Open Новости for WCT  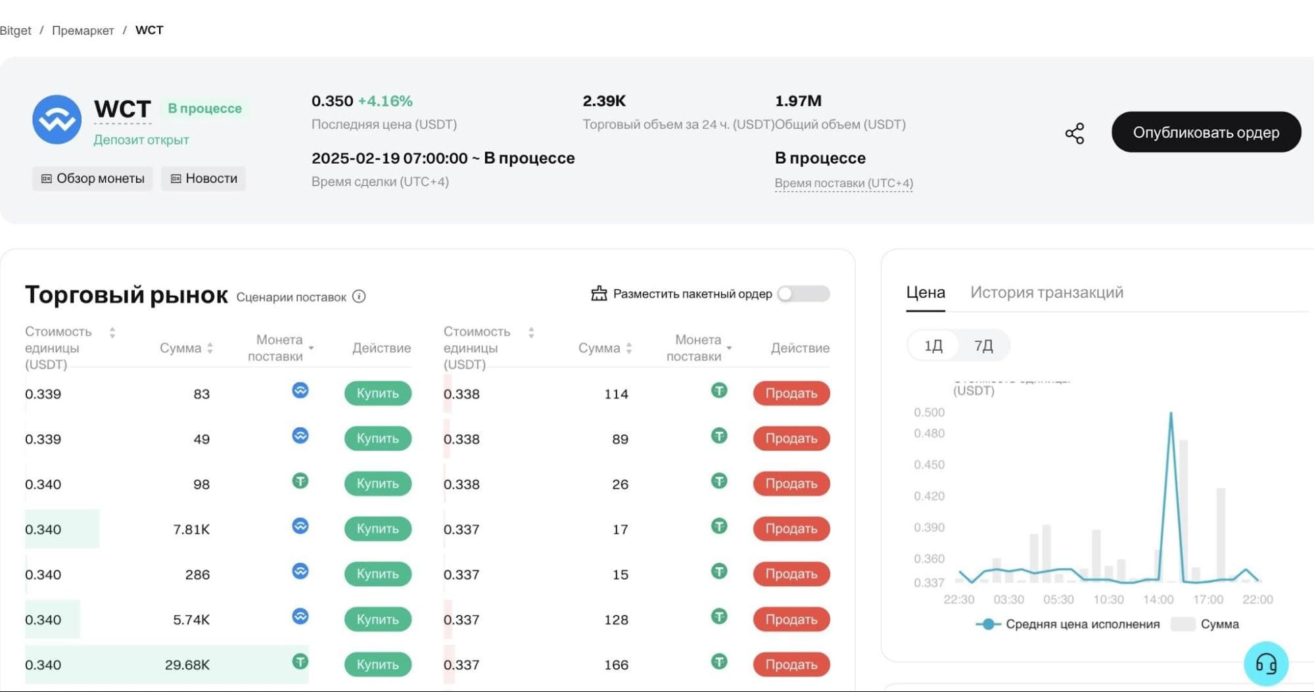point(204,179)
